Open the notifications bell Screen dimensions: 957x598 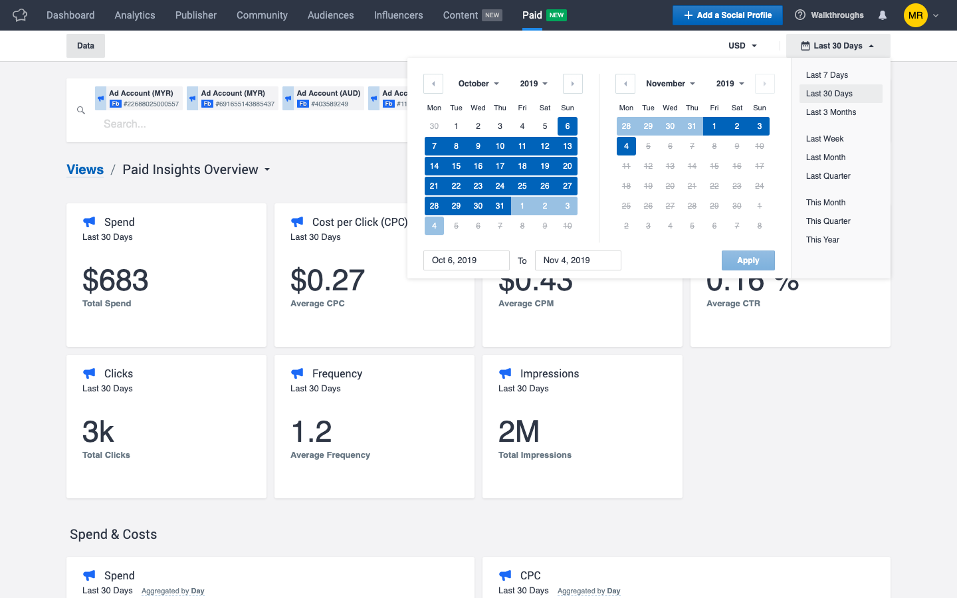click(x=883, y=15)
